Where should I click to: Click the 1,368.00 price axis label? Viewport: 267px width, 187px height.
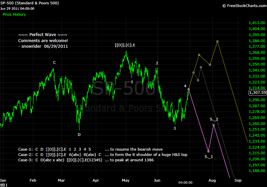257,52
